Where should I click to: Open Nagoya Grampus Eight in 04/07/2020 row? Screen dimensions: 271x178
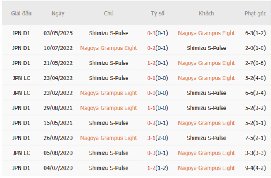206,168
